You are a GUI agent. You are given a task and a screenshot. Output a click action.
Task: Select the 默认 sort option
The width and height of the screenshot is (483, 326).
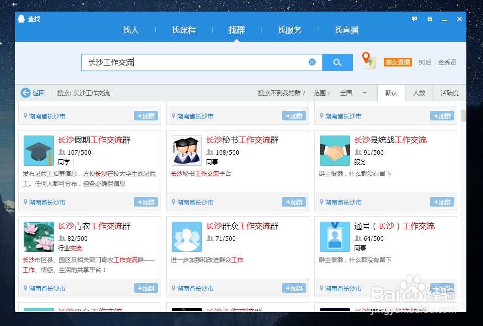391,93
